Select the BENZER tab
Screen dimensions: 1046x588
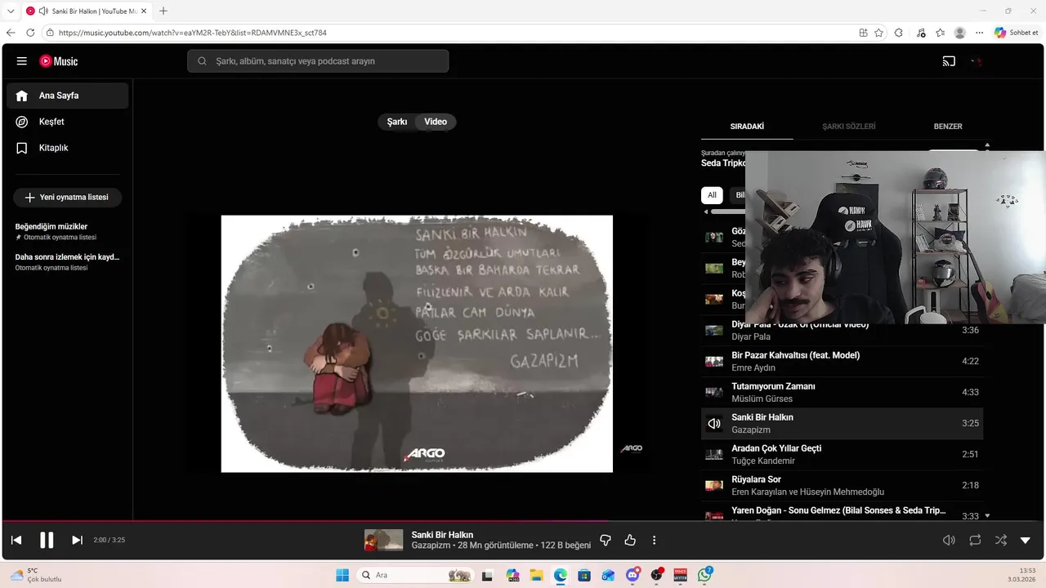[948, 127]
